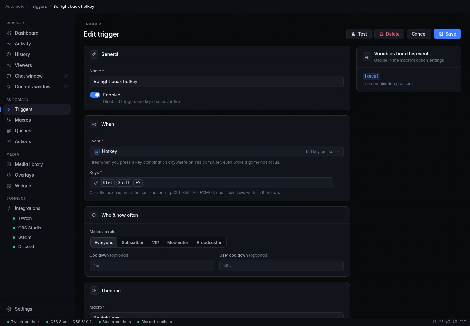Click the Triggers lightning icon

coord(9,110)
